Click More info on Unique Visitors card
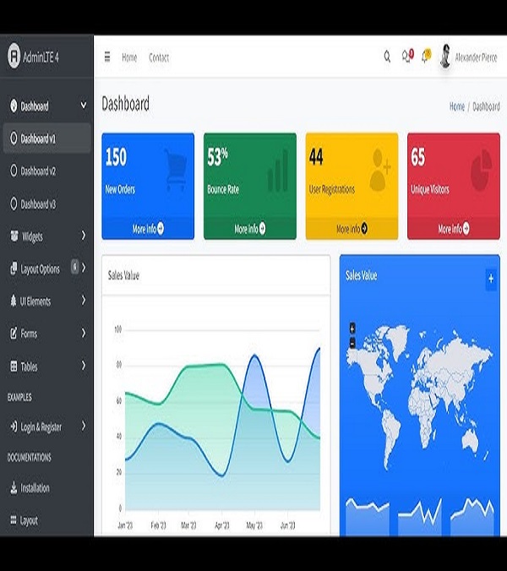Screen dimensions: 507x571 point(454,229)
